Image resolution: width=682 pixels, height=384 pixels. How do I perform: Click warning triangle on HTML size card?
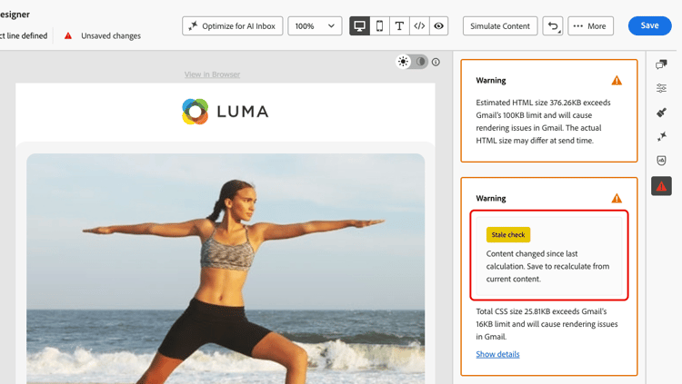617,81
